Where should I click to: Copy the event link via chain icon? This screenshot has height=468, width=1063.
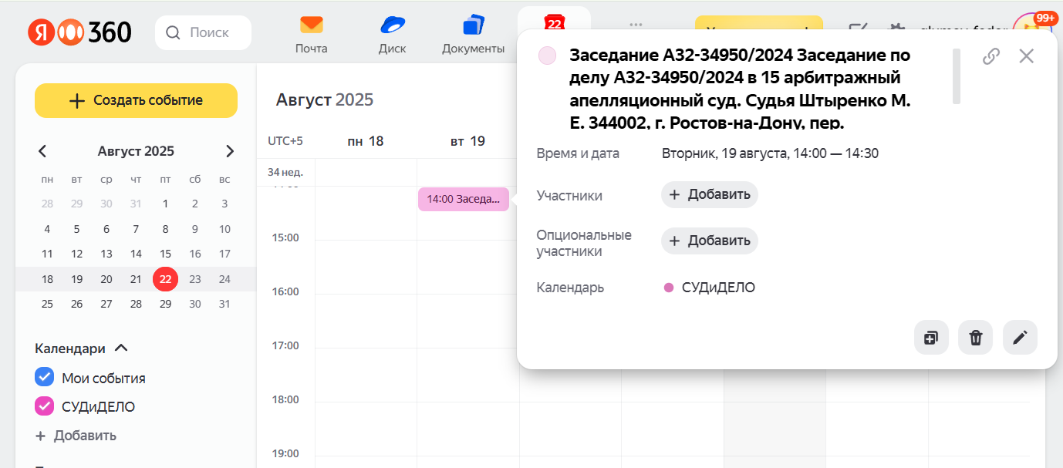[990, 56]
